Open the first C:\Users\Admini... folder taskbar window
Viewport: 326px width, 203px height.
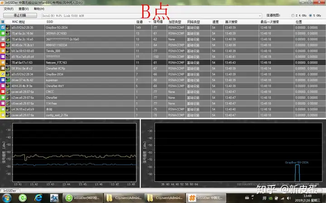point(124,198)
